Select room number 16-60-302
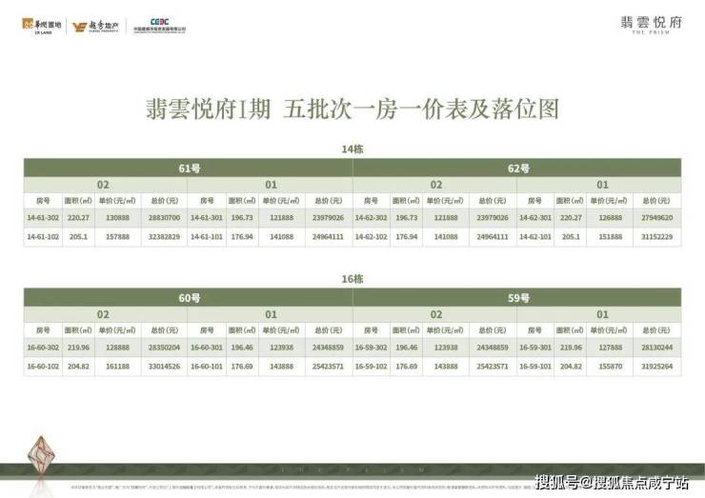Image resolution: width=705 pixels, height=498 pixels. tap(43, 348)
